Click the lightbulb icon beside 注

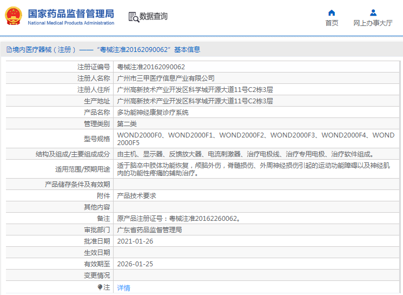(100, 287)
